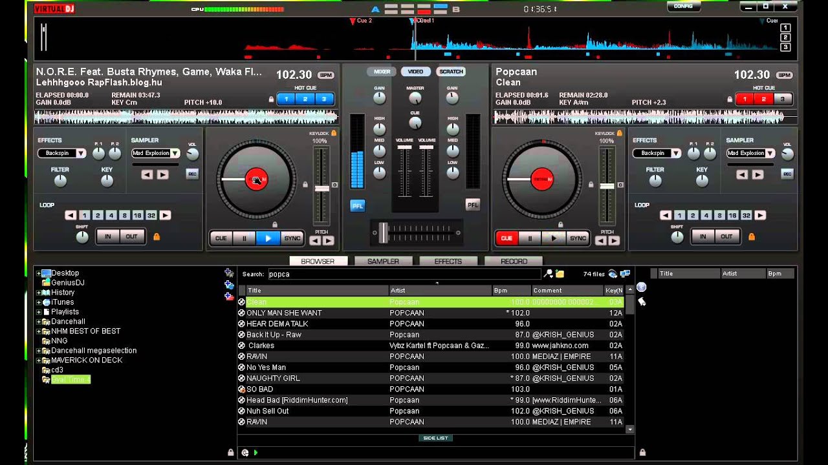Halve the loop length on left deck

(71, 215)
